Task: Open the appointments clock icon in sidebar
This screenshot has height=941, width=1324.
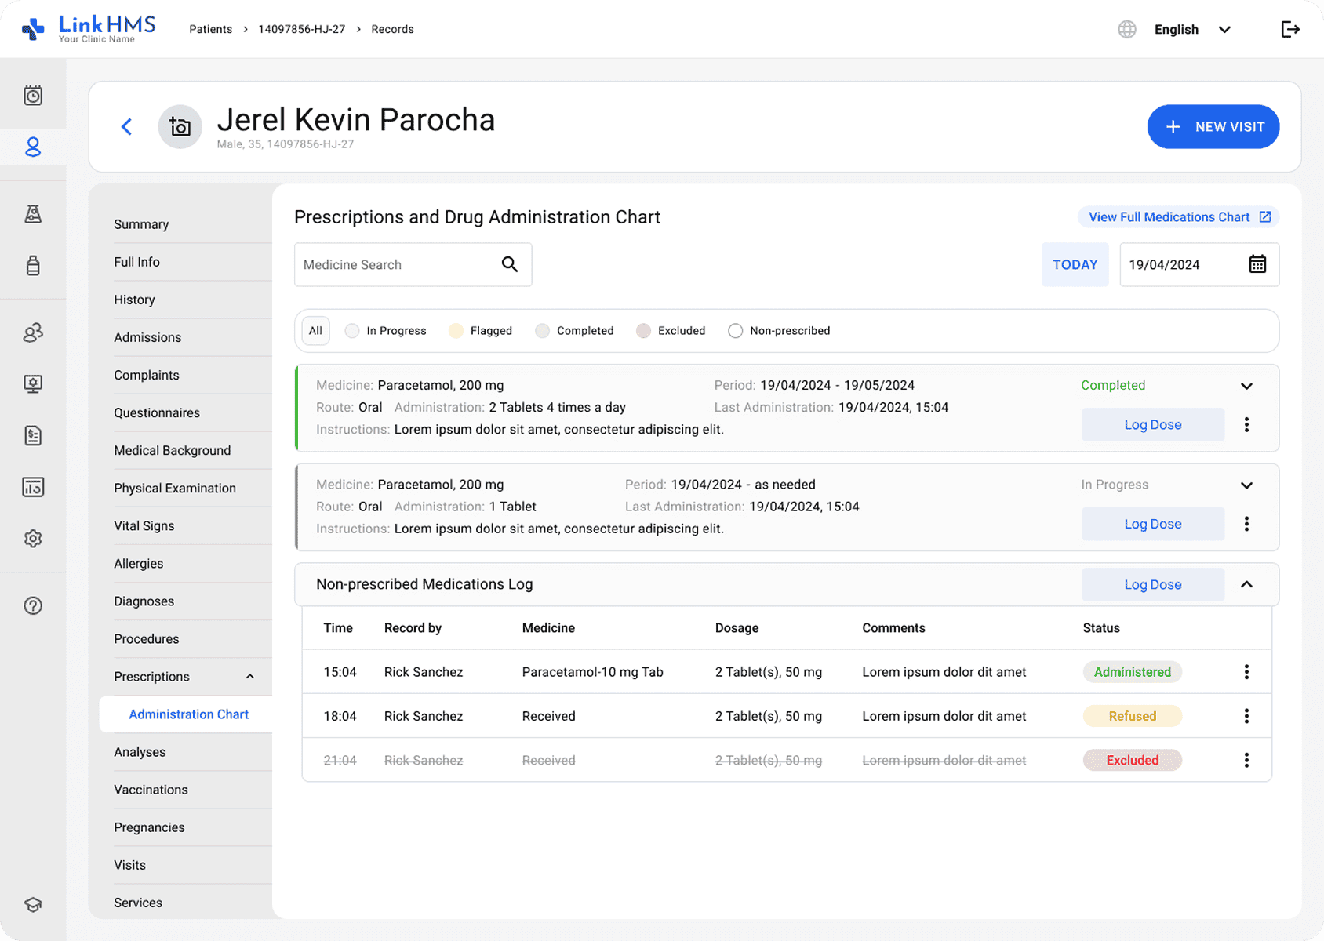Action: click(33, 96)
